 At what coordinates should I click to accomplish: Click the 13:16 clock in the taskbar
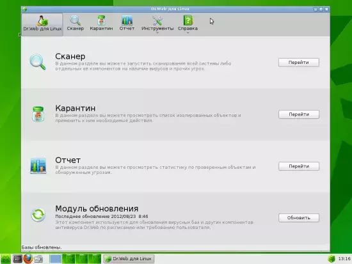pyautogui.click(x=344, y=259)
